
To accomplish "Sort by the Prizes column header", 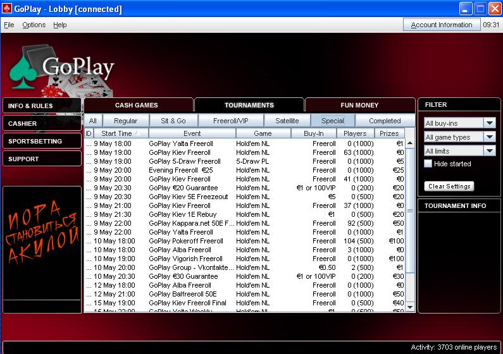I will 390,133.
